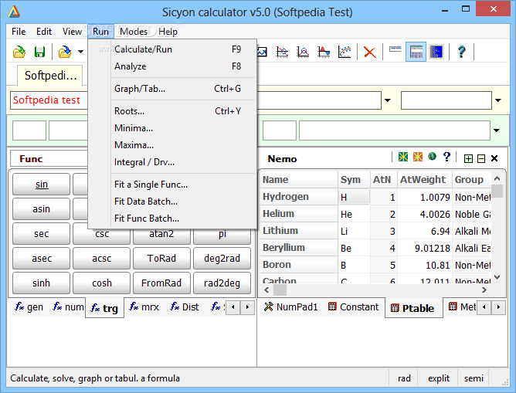Open the NumPad1 tab
Image resolution: width=516 pixels, height=393 pixels.
click(x=290, y=307)
